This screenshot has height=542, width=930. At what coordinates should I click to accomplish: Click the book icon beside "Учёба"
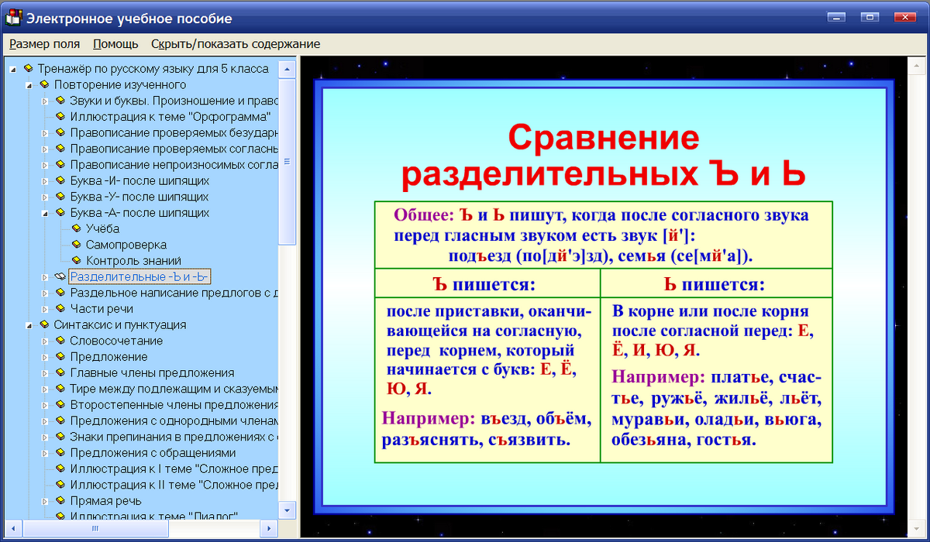click(77, 228)
